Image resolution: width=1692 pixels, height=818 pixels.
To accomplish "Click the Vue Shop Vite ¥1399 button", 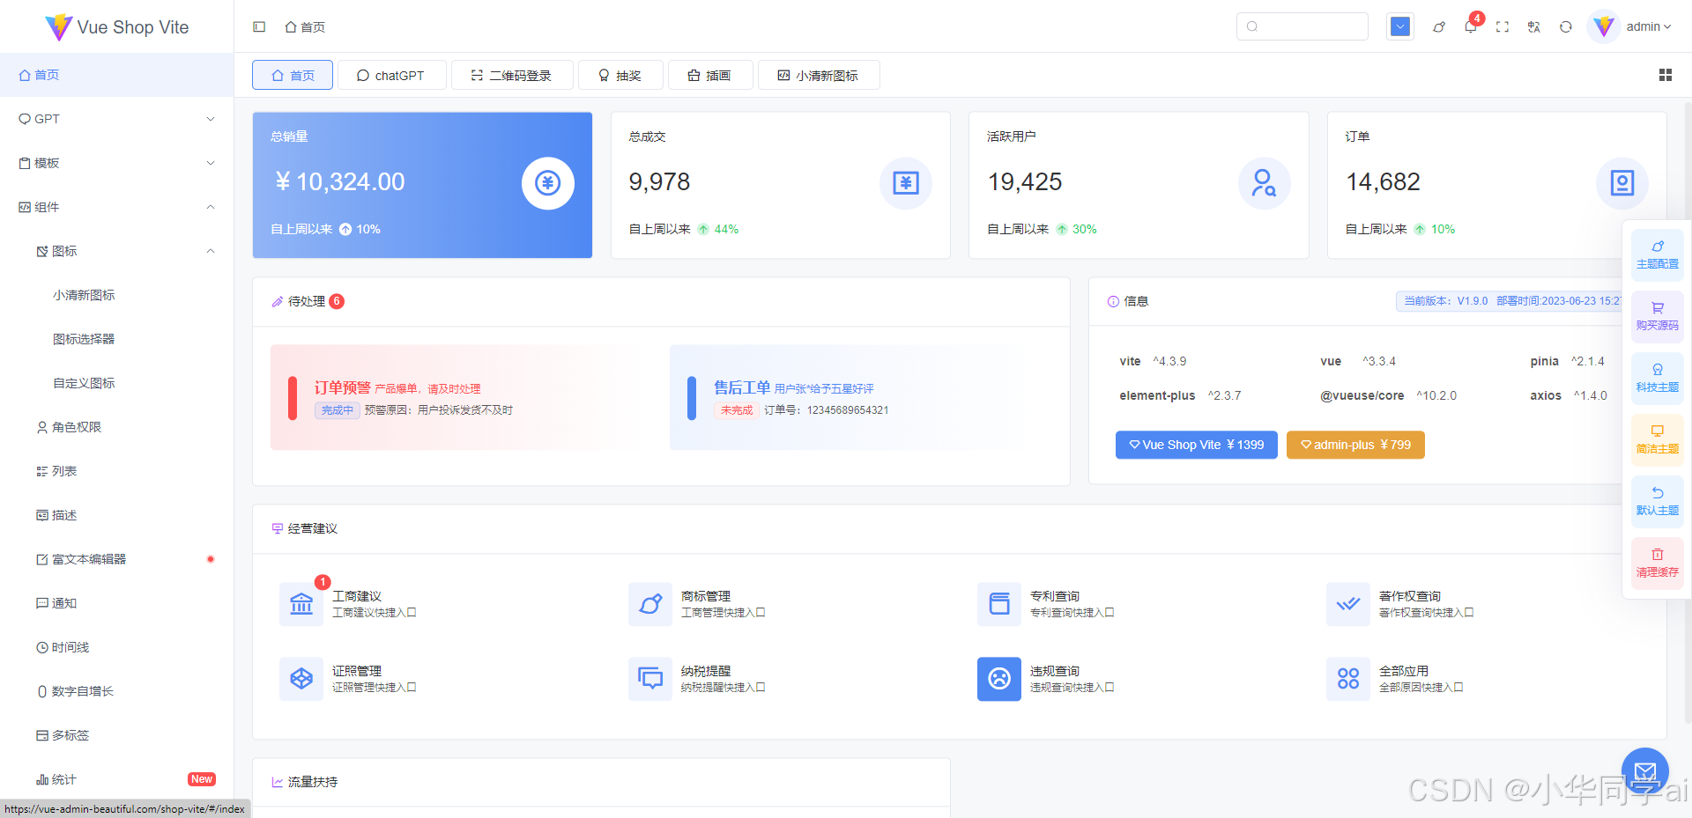I will coord(1196,445).
